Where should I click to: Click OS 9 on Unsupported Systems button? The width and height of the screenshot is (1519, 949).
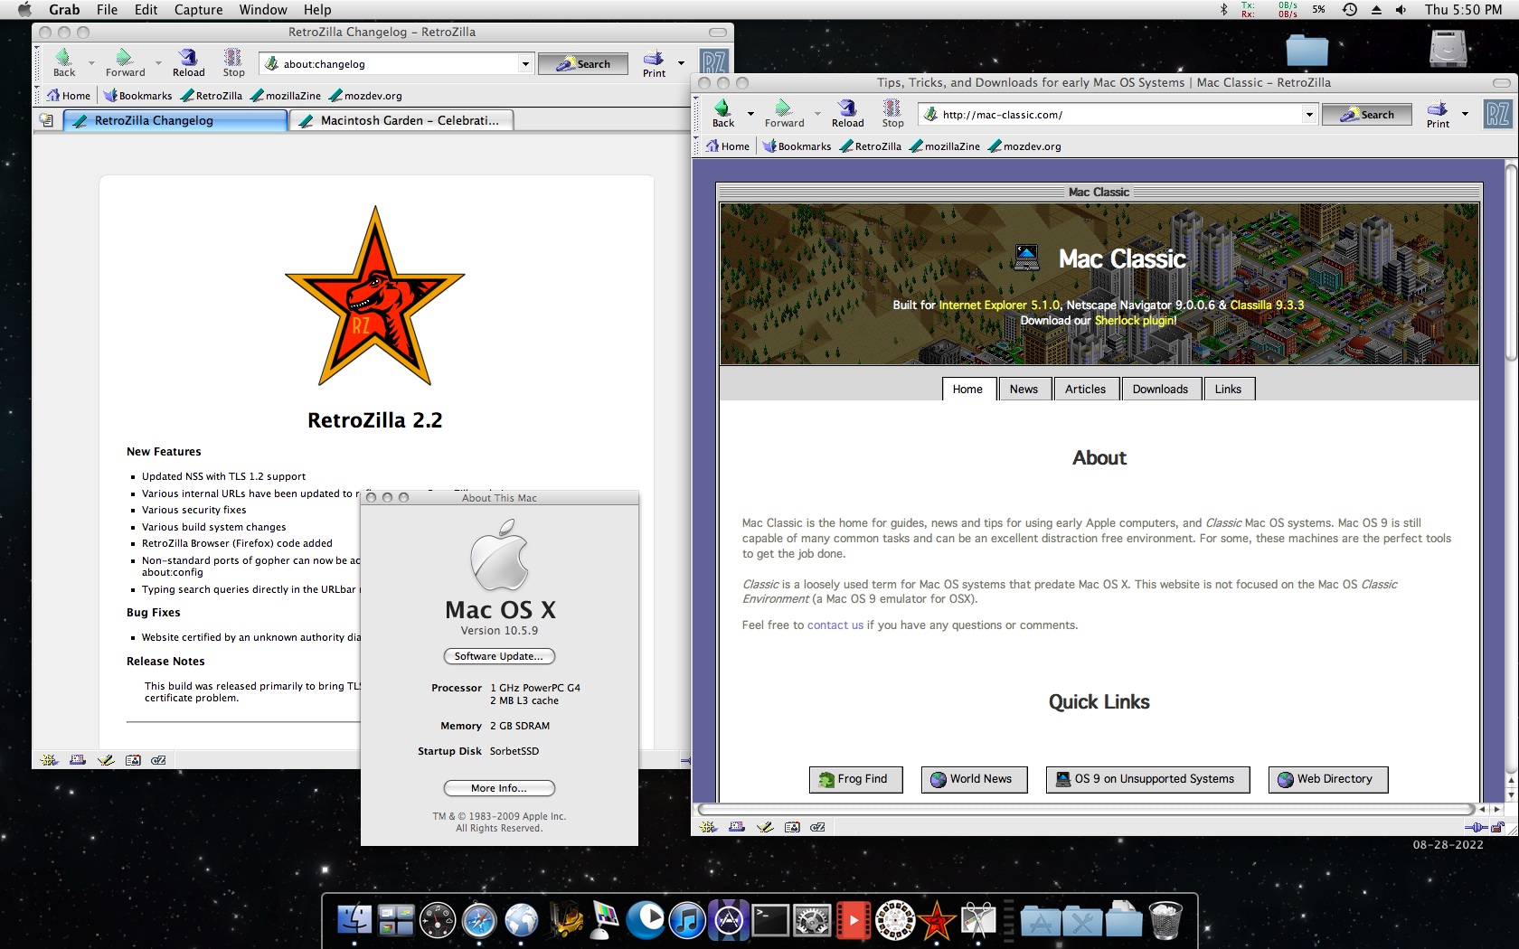coord(1147,779)
